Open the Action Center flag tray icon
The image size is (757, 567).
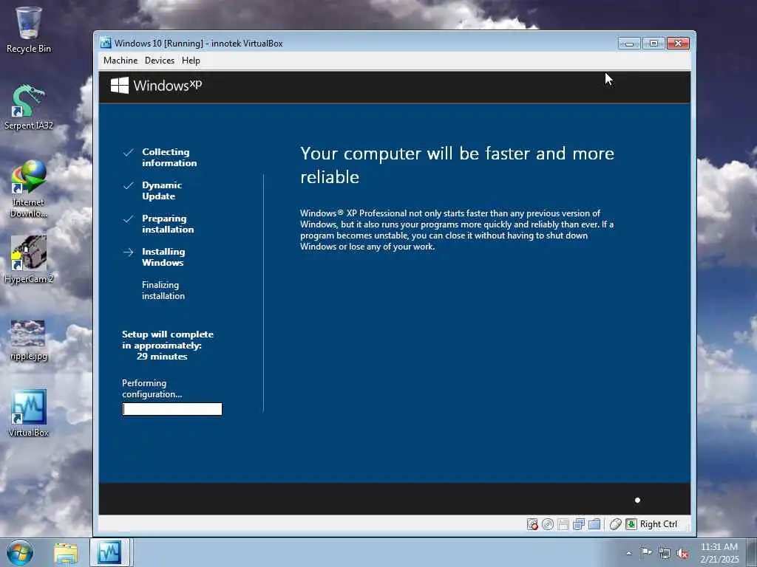(646, 553)
